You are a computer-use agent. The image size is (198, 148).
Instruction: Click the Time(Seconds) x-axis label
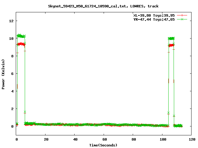(x=103, y=145)
